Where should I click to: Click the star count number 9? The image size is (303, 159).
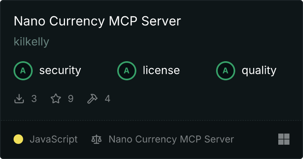pyautogui.click(x=71, y=99)
